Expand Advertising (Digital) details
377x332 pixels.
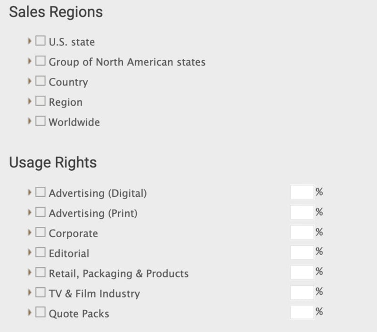pos(30,192)
